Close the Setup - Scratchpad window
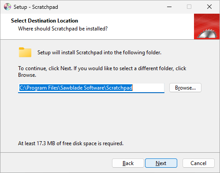This screenshot has width=220, height=173. tap(209, 7)
